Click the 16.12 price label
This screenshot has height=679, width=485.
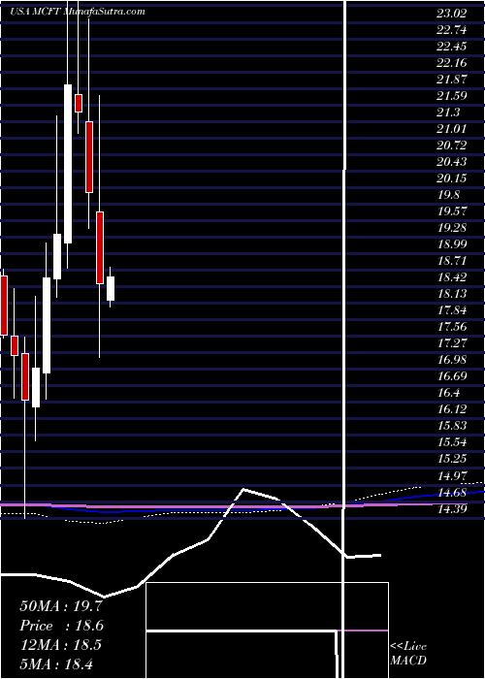(x=452, y=408)
